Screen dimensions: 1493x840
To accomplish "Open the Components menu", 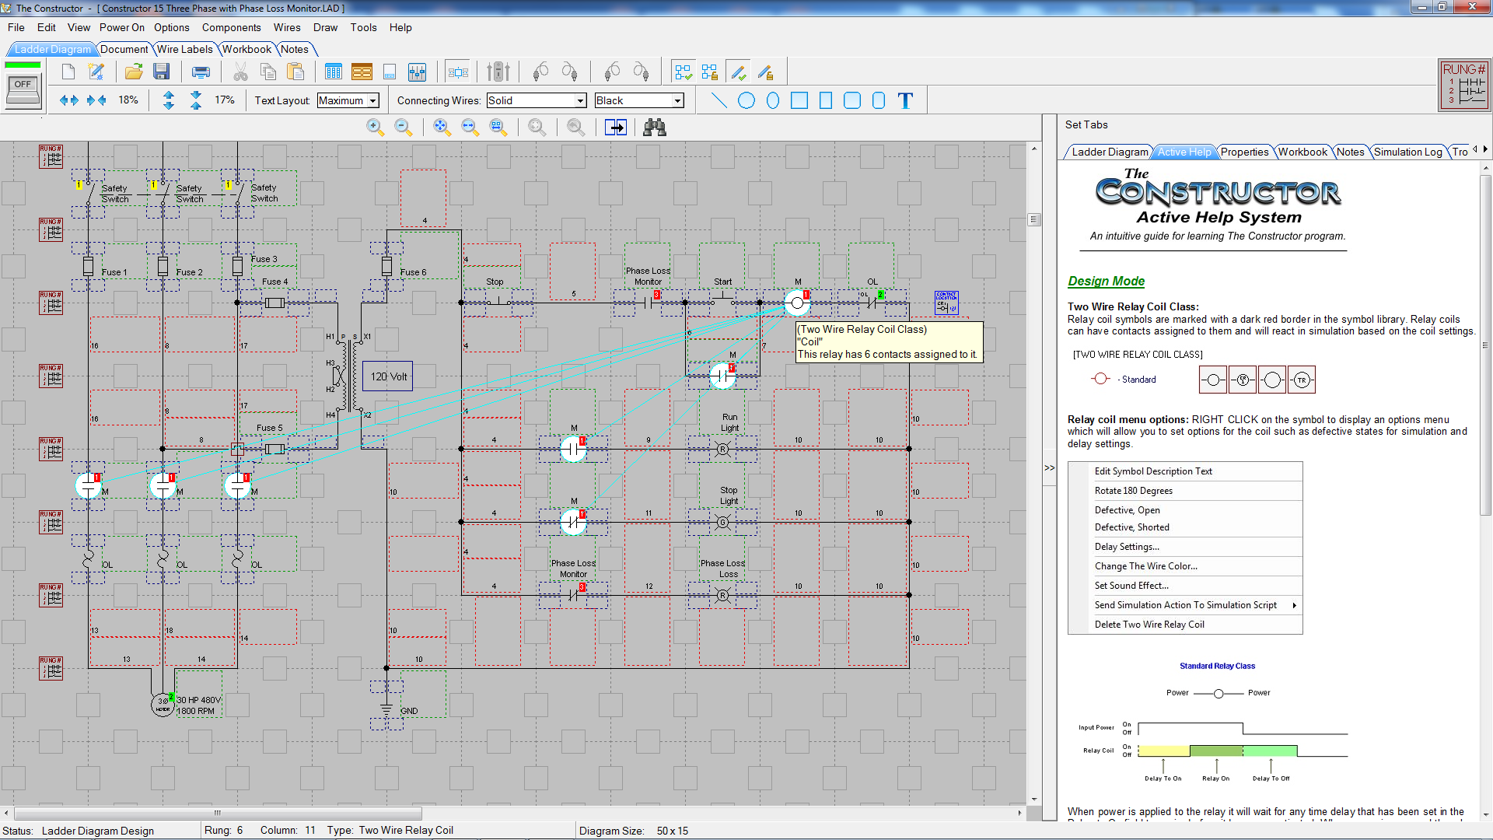I will tap(232, 27).
